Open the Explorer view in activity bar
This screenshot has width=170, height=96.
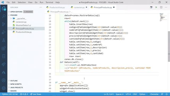click(x=3, y=8)
